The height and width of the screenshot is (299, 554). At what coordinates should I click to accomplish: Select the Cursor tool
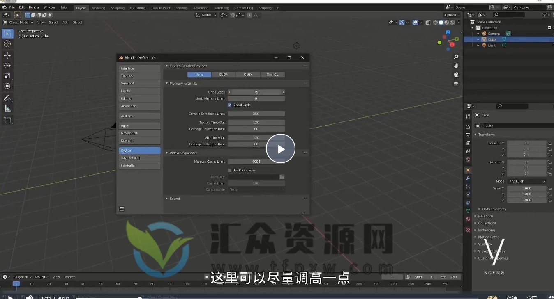pos(7,44)
